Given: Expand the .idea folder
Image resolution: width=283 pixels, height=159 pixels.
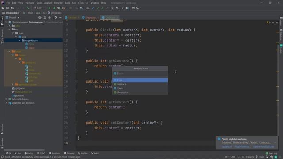Looking at the screenshot, I should click(x=10, y=26).
